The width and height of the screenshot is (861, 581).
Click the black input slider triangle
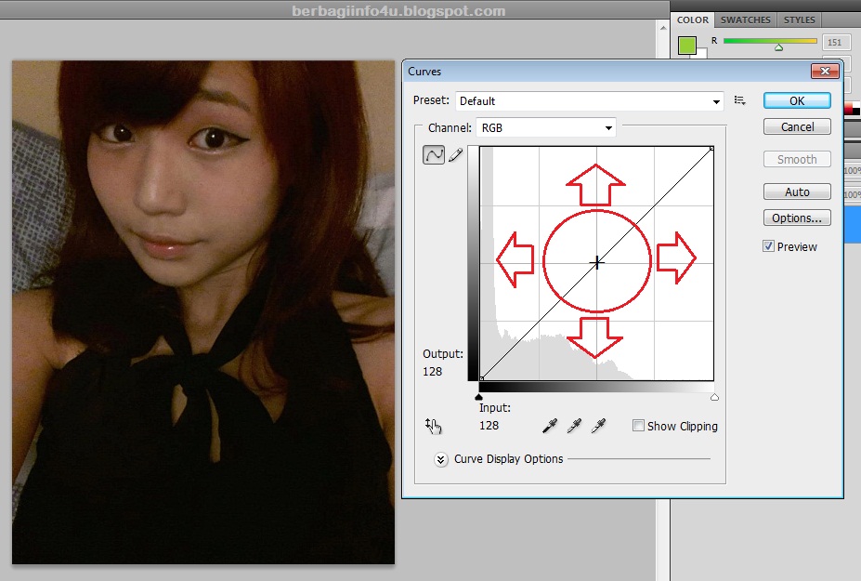click(479, 397)
